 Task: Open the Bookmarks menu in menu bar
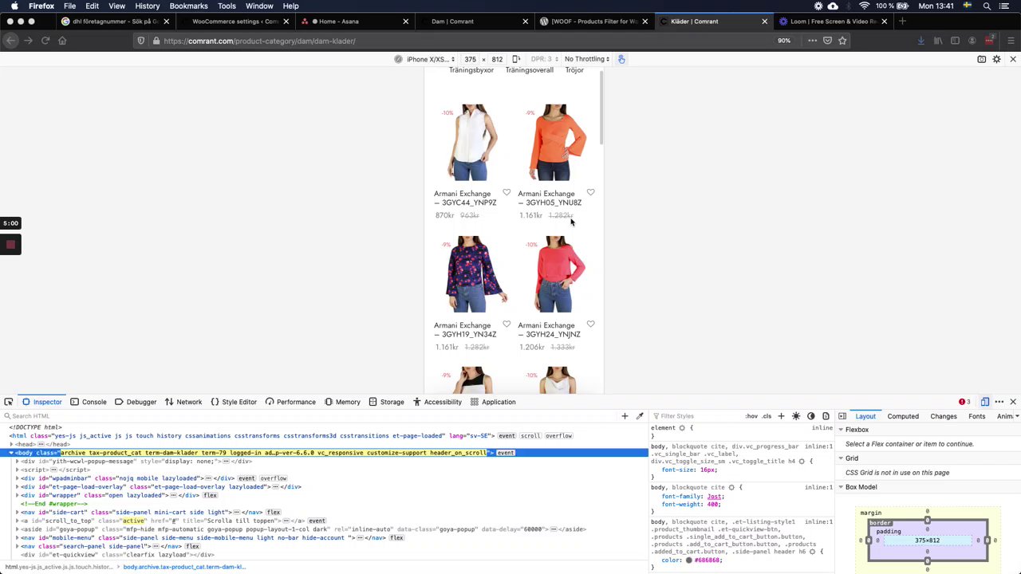tap(188, 6)
